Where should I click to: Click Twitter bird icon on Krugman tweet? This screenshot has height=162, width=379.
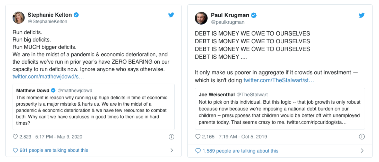[x=361, y=15]
